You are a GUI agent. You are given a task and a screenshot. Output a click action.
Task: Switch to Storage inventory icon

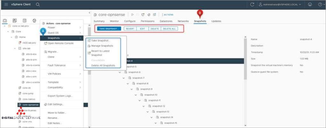pos(25,21)
